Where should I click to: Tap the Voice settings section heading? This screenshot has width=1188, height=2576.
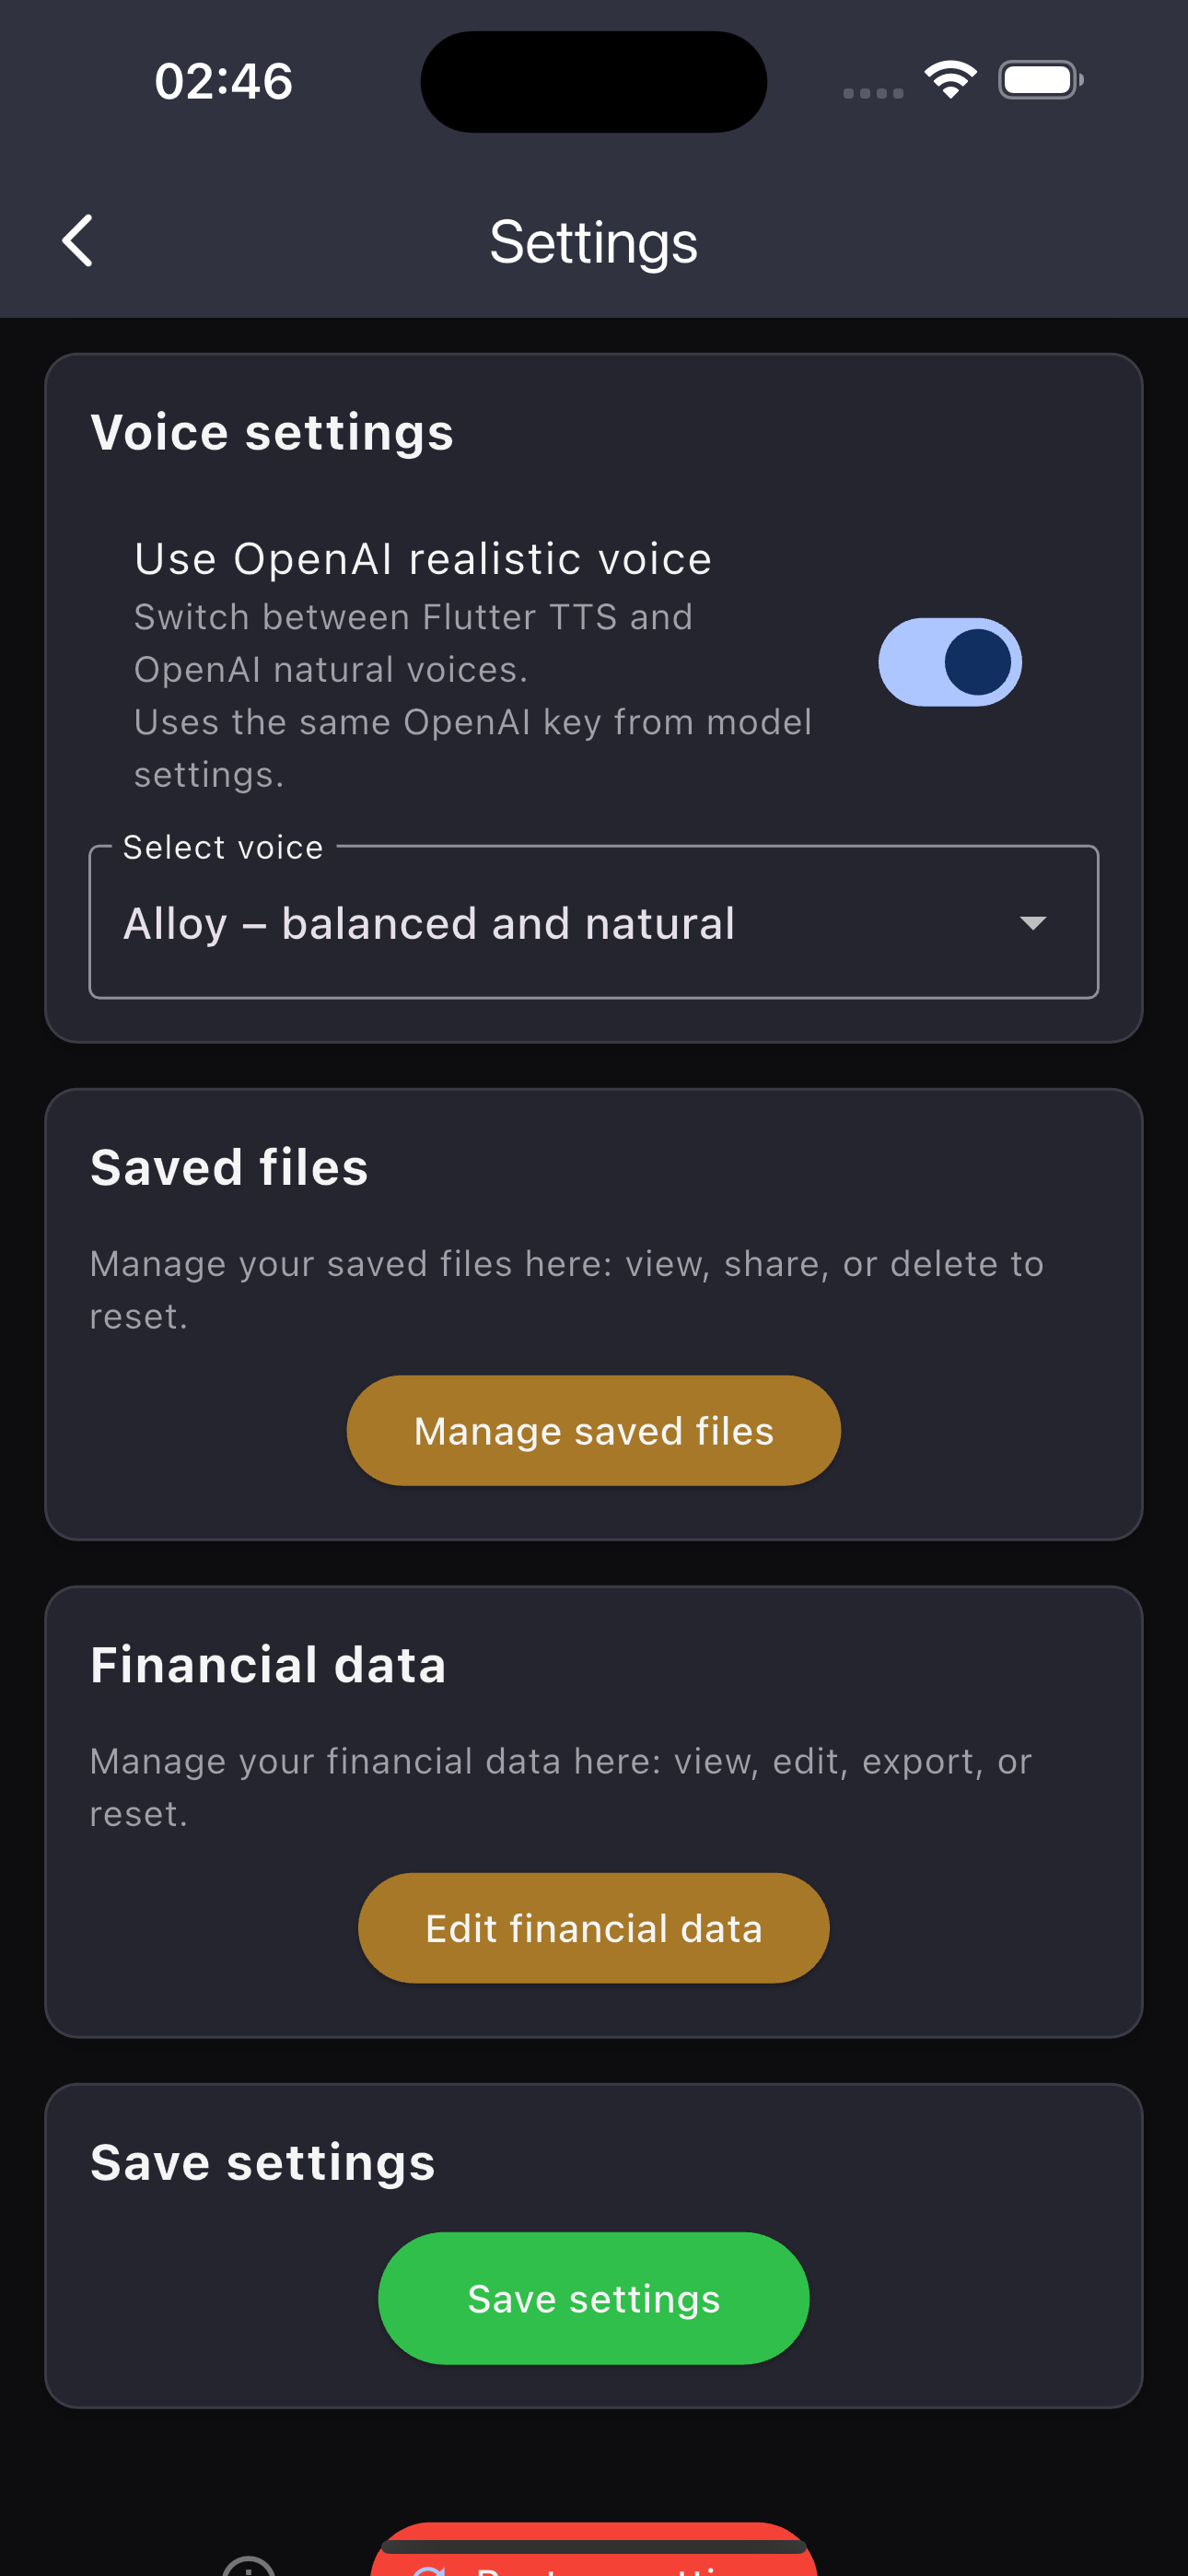(272, 432)
